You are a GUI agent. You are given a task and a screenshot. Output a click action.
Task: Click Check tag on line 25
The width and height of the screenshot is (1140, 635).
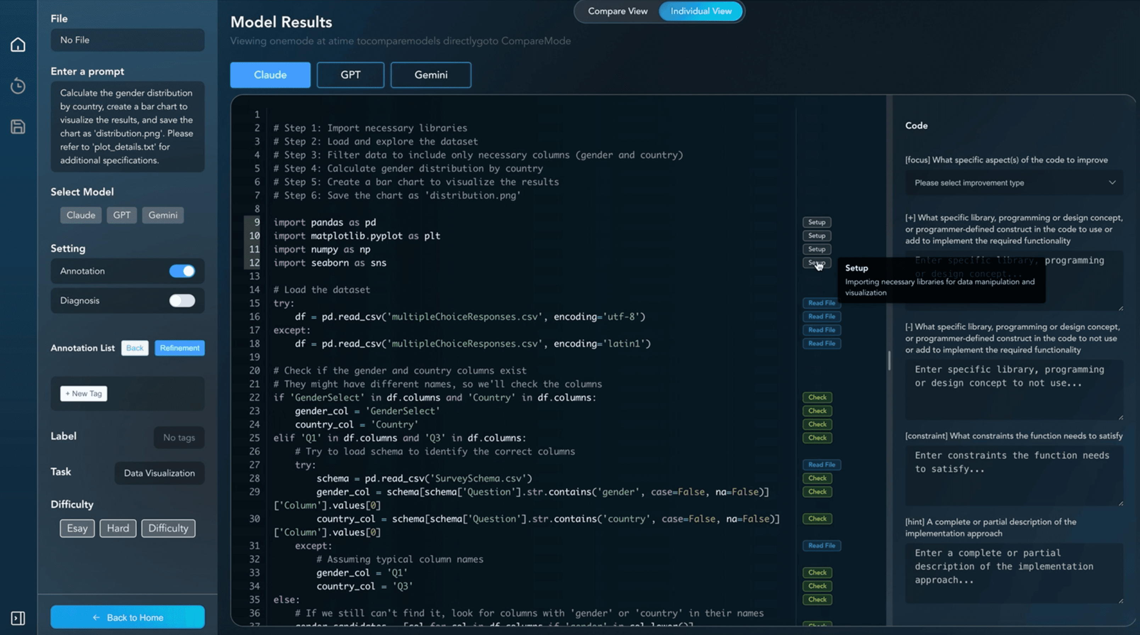(817, 438)
